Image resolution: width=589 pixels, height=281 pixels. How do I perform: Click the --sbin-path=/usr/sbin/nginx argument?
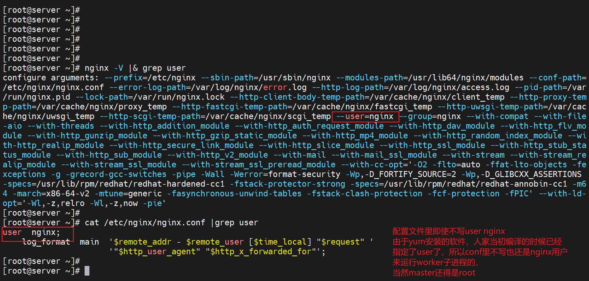point(266,78)
